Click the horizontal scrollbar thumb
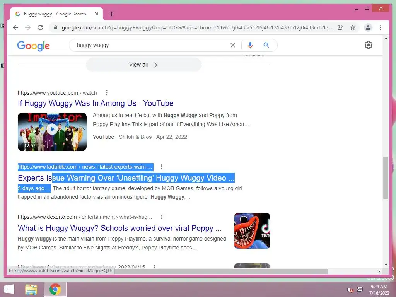The image size is (396, 297). tap(221, 271)
